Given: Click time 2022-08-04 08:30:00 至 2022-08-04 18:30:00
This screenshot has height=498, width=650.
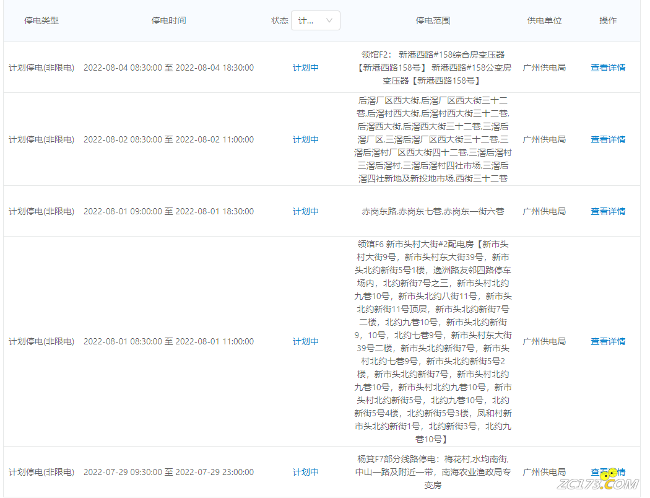Looking at the screenshot, I should (x=169, y=68).
